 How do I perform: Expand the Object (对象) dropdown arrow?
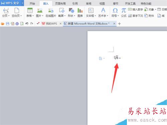coord(156,9)
